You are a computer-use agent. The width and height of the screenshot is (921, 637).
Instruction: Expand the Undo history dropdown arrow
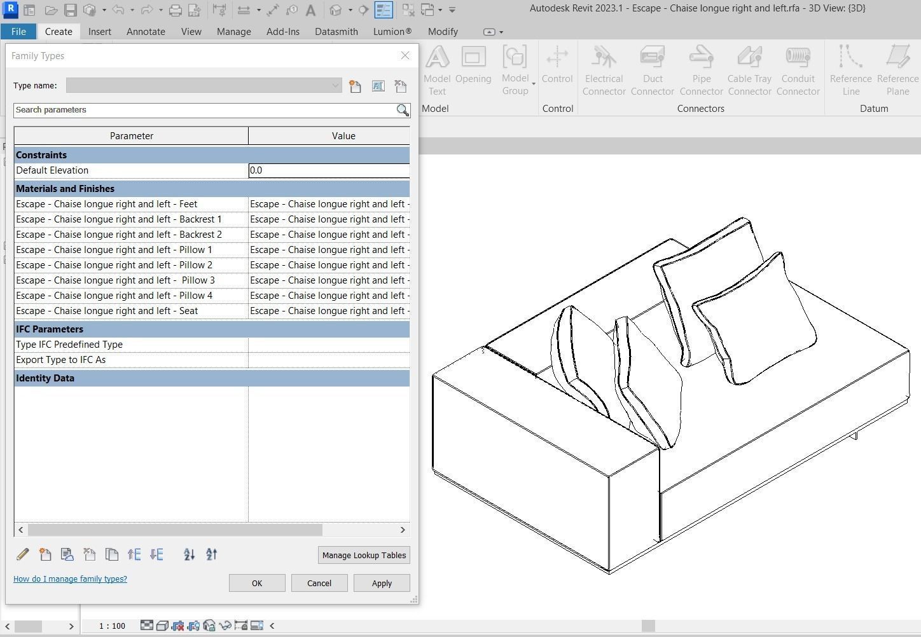coord(132,10)
